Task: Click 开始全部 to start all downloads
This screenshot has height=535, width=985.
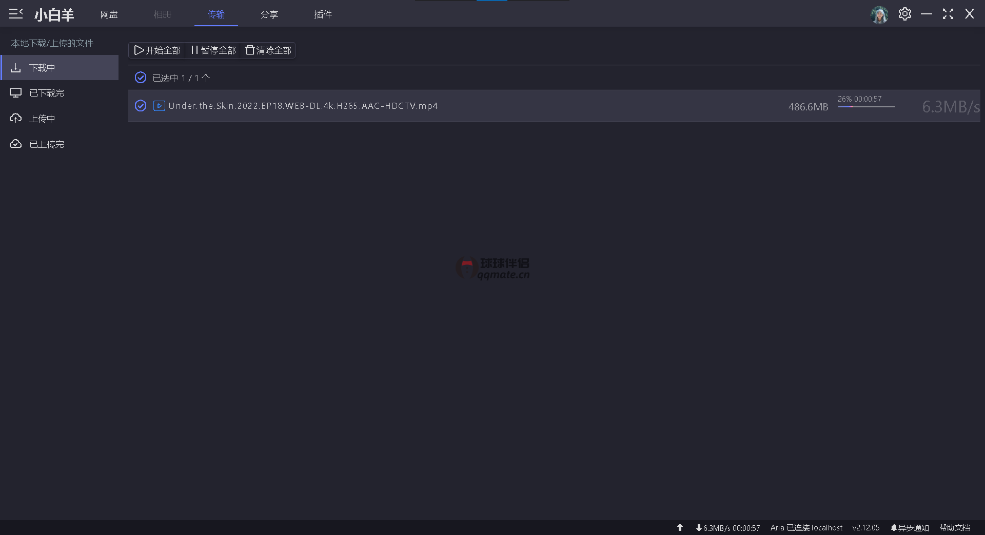Action: click(x=157, y=50)
